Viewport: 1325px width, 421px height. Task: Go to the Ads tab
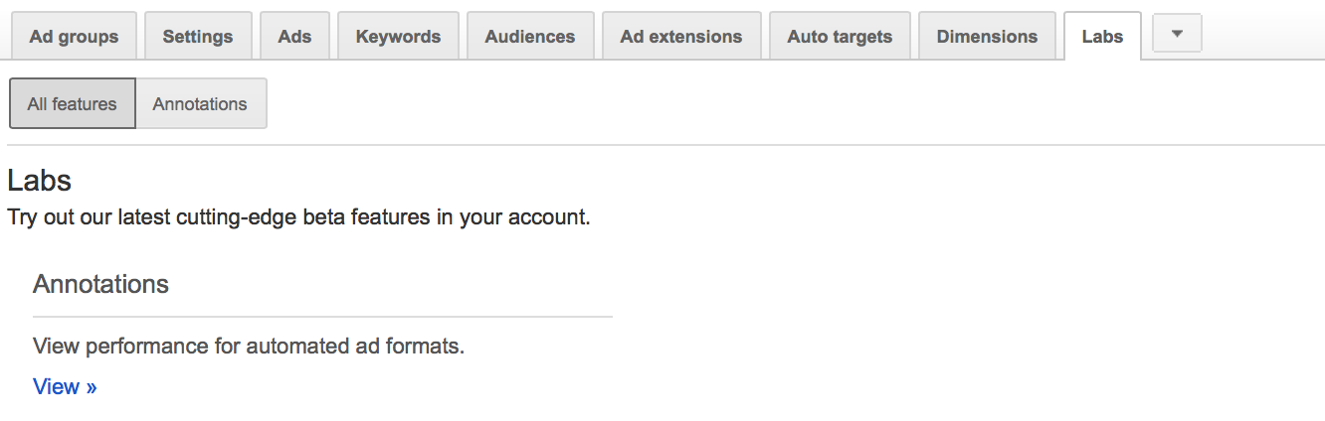click(x=294, y=37)
